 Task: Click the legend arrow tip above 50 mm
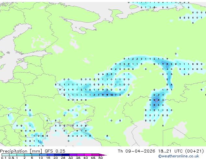[103, 155]
